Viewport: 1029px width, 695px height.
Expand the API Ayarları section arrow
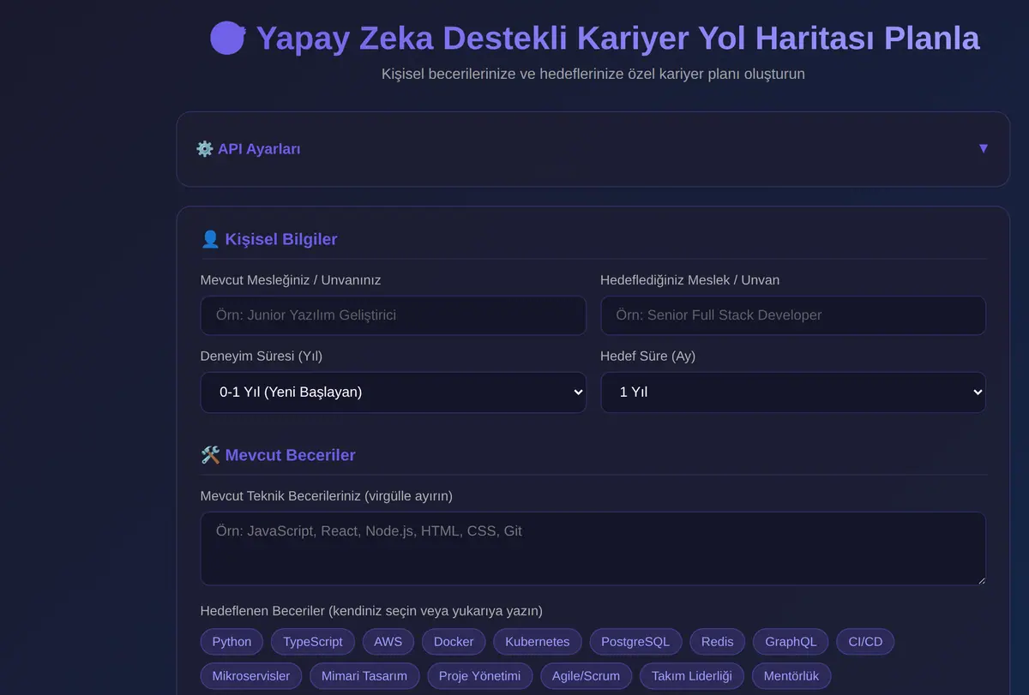click(984, 148)
